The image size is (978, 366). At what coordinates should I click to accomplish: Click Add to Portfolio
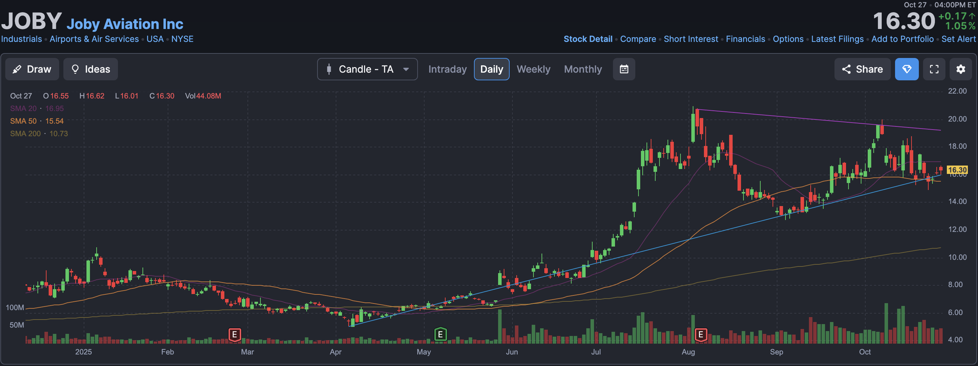[902, 39]
